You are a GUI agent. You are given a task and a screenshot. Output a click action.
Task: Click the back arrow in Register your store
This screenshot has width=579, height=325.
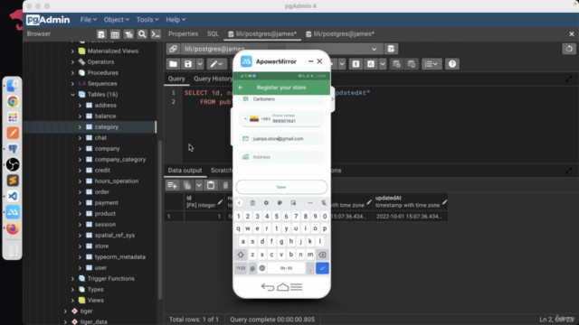point(241,88)
